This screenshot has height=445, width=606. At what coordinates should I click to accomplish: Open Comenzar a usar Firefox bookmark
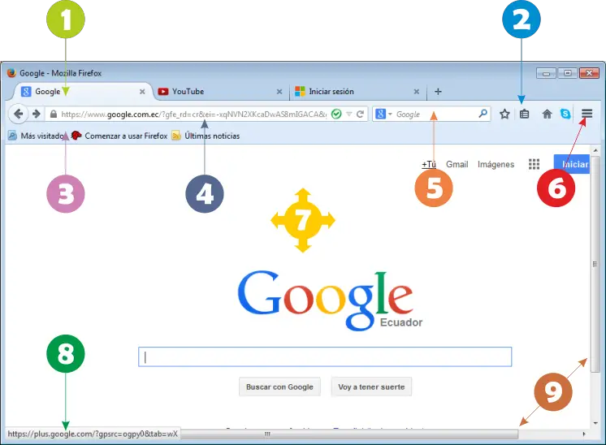119,136
